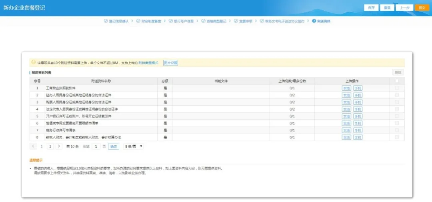Image resolution: width=432 pixels, height=202 pixels.
Task: Select page 1 in pagination
Action: 42,147
